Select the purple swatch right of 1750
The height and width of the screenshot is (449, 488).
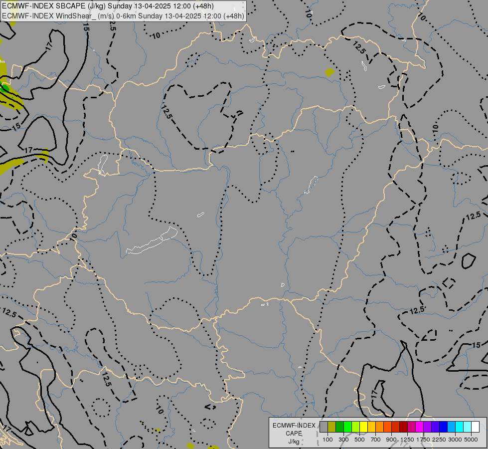(427, 427)
